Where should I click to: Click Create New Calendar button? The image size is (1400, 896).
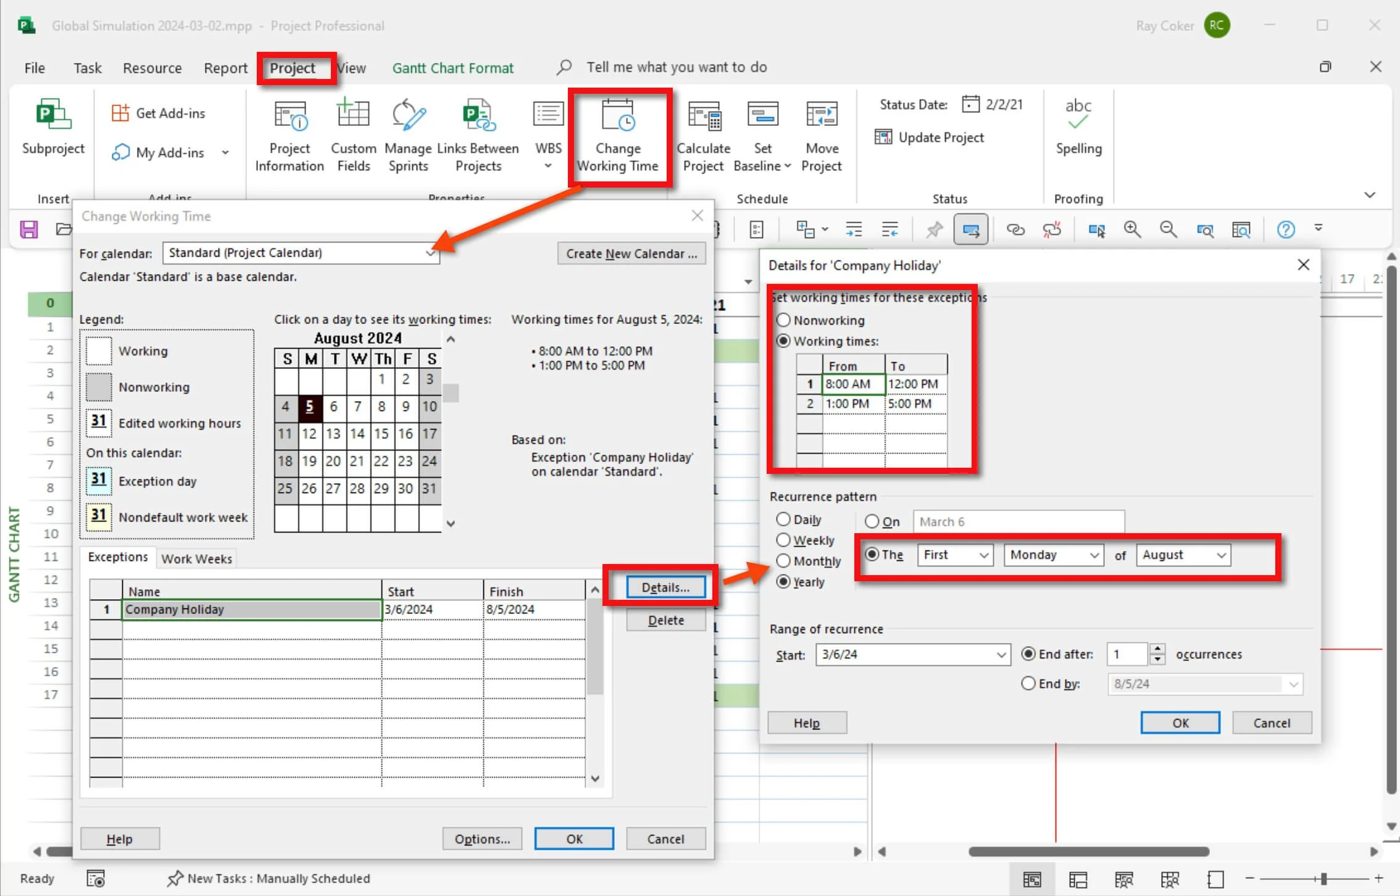tap(631, 254)
